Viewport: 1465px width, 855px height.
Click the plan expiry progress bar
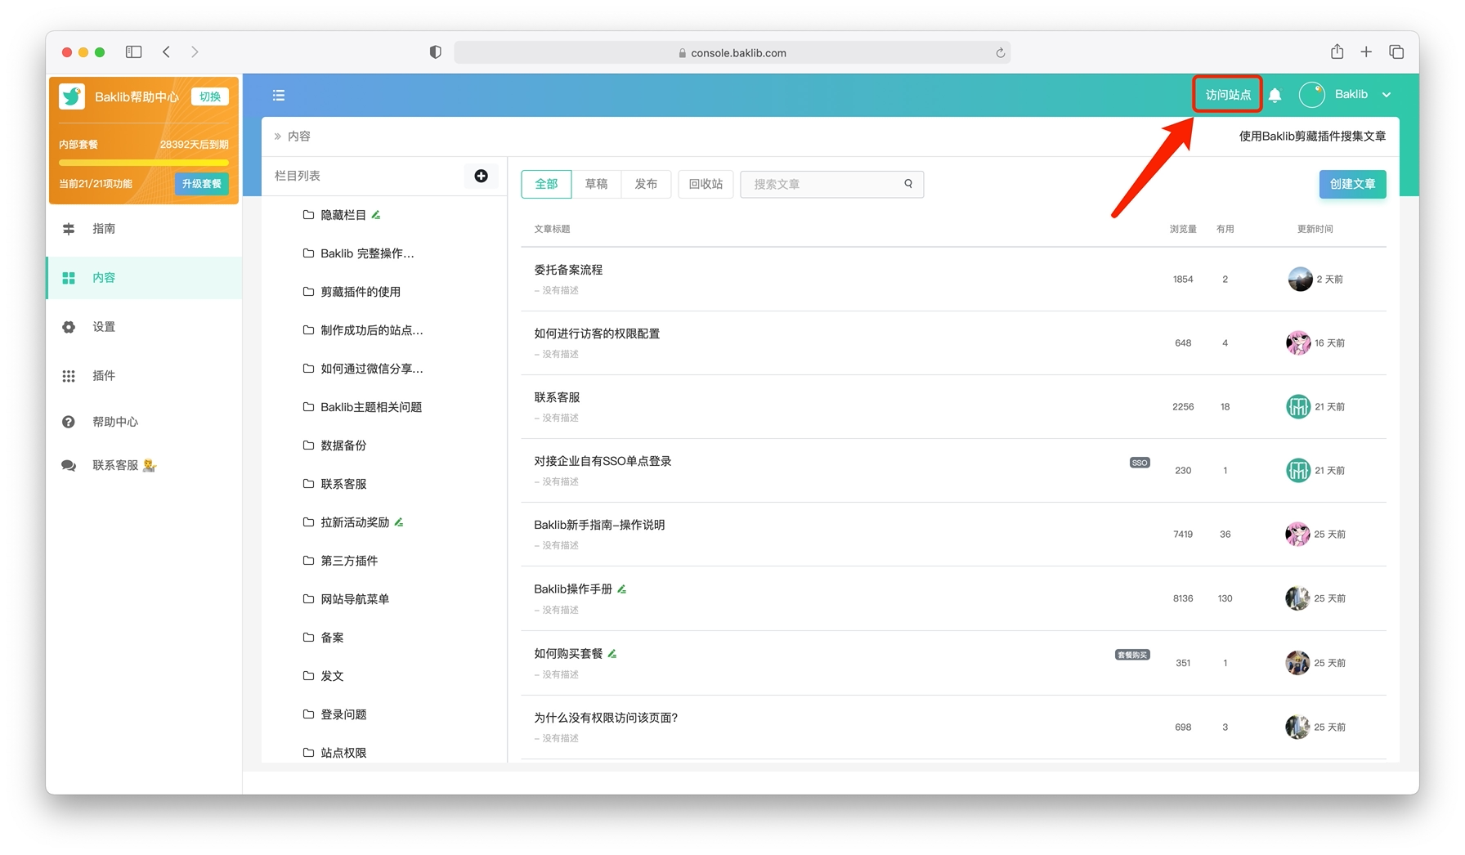coord(143,163)
